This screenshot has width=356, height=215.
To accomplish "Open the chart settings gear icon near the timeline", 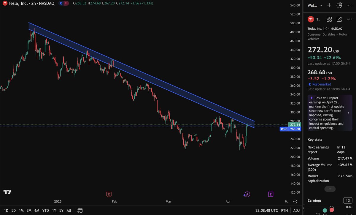I will (x=295, y=201).
